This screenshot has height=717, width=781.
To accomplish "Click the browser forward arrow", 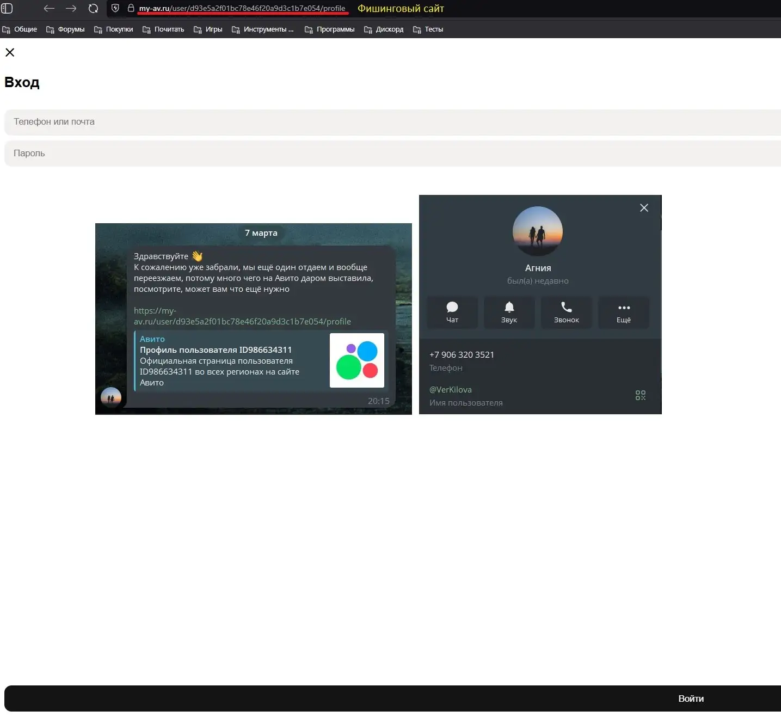I will 71,8.
